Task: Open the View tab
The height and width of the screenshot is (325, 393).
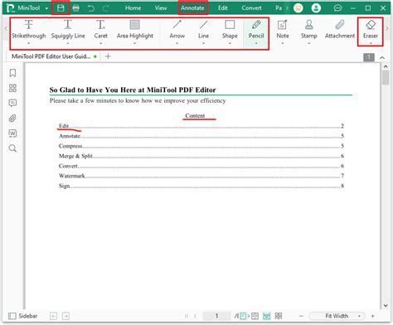Action: pyautogui.click(x=161, y=8)
